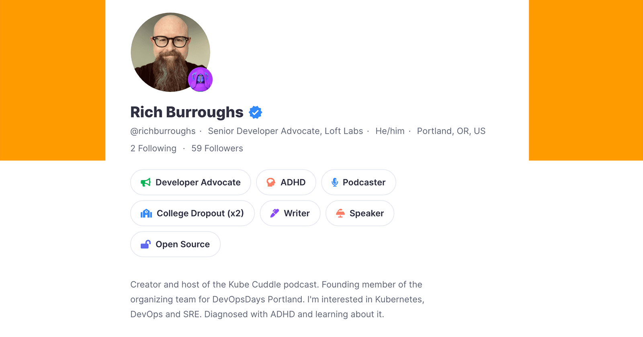View the 59 Followers list
Screen dimensions: 643x337
coord(217,148)
